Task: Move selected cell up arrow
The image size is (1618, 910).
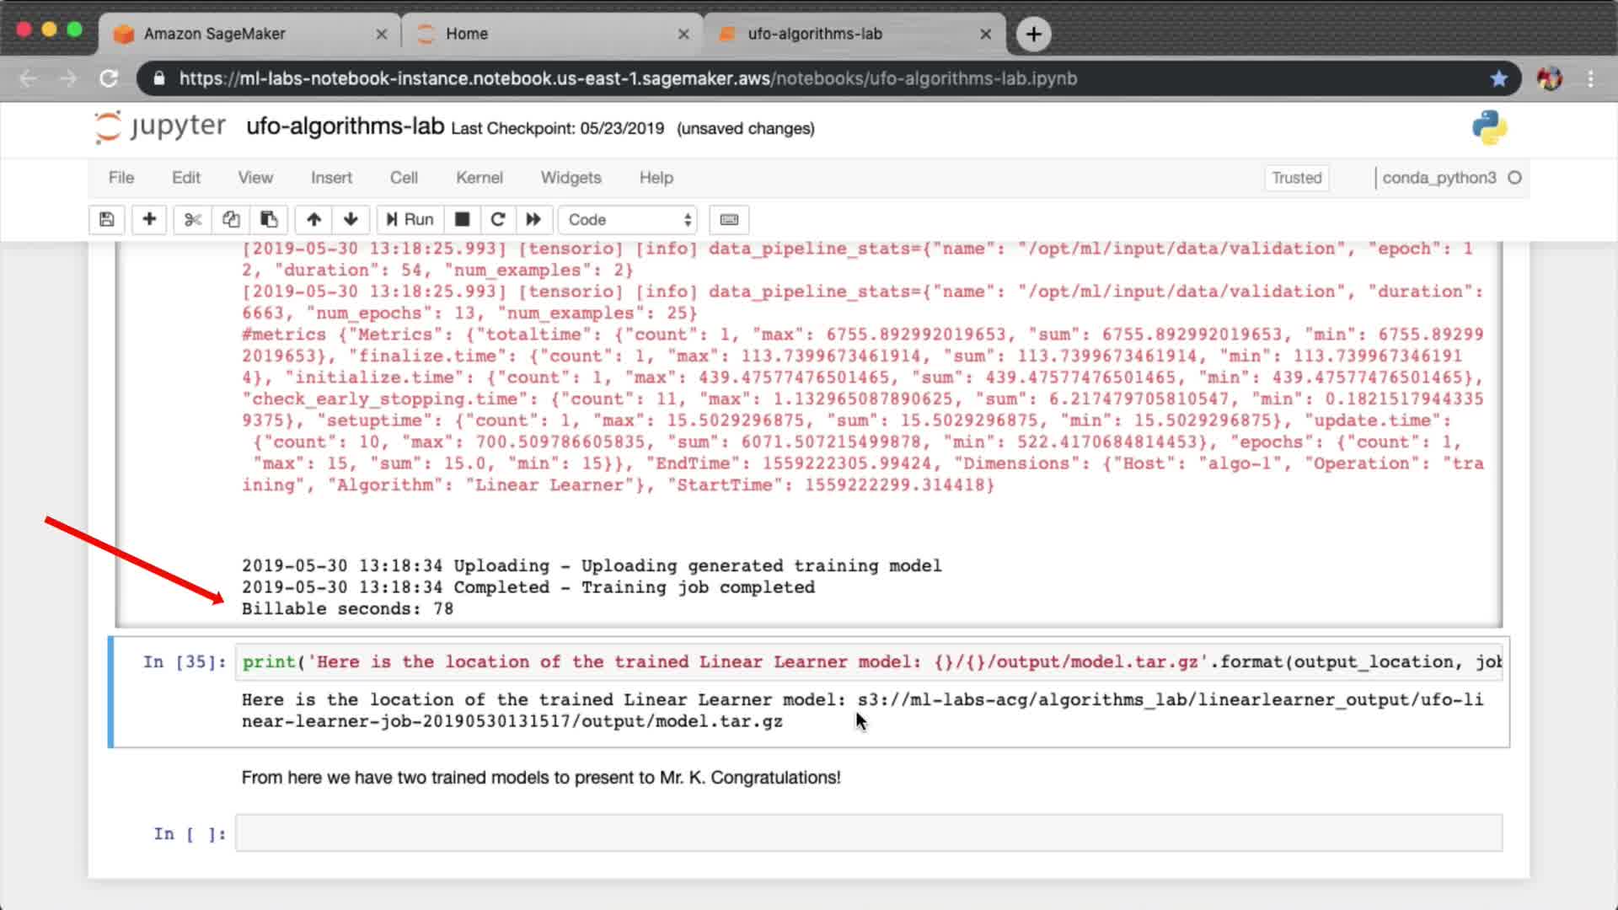Action: click(313, 220)
